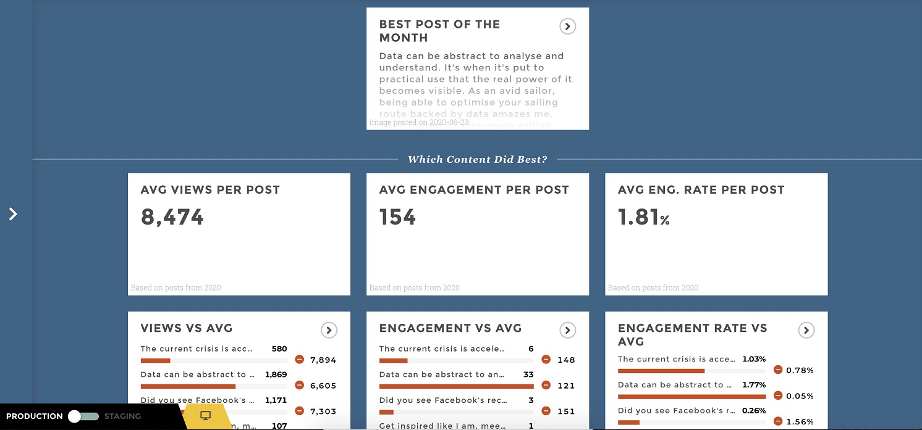Click 'Data can be abstract' engagement bar

coord(456,386)
